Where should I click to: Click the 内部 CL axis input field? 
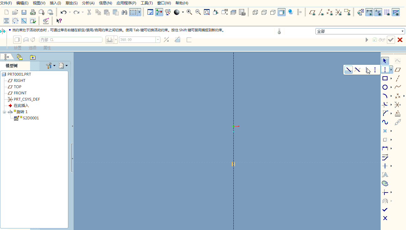71,40
